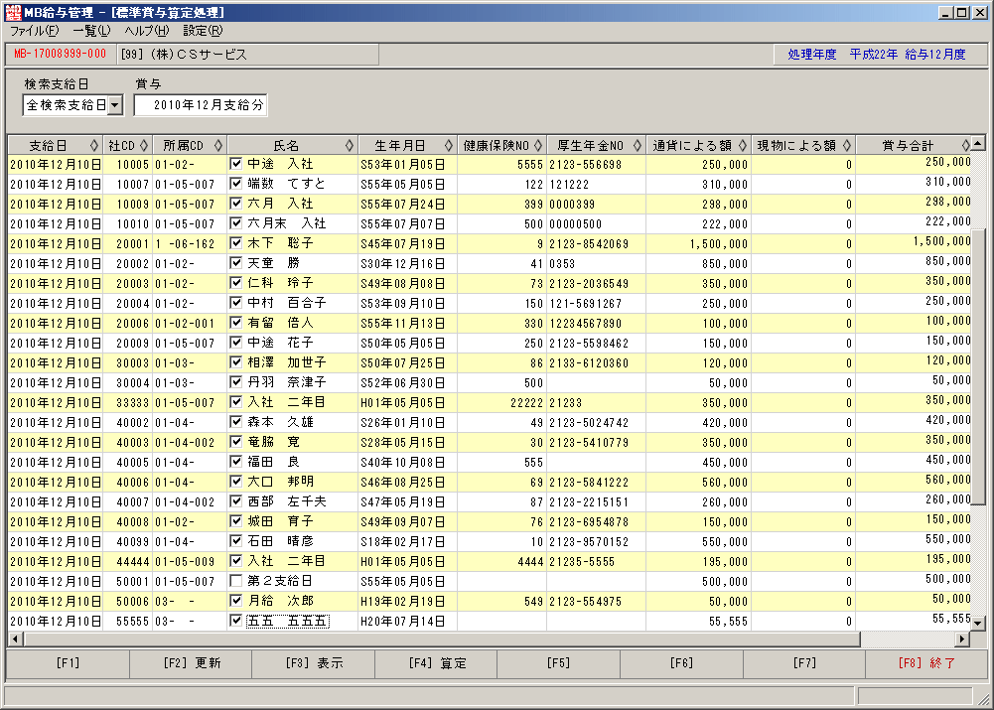This screenshot has height=710, width=994.
Task: Uncheck the checkbox for 中途 入社
Action: point(235,164)
